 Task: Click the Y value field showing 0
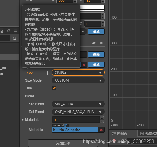coord(92,24)
